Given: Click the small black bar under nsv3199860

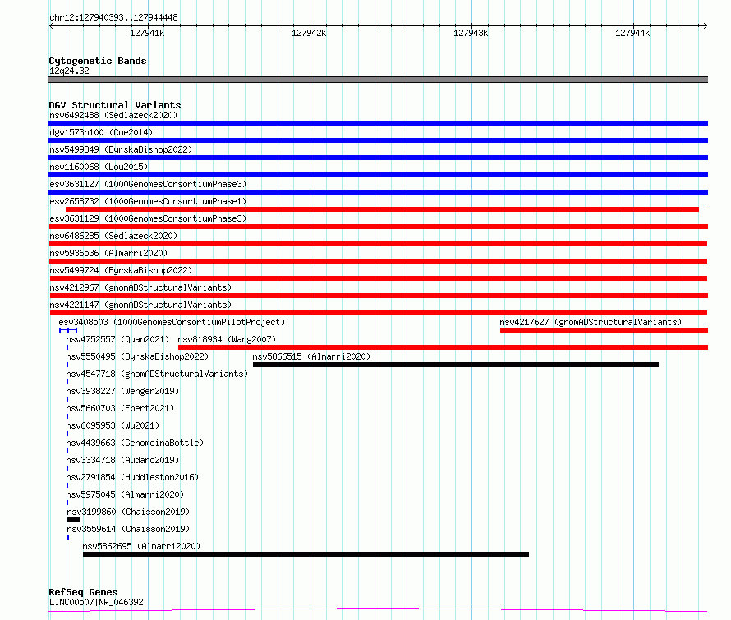Looking at the screenshot, I should tap(74, 520).
